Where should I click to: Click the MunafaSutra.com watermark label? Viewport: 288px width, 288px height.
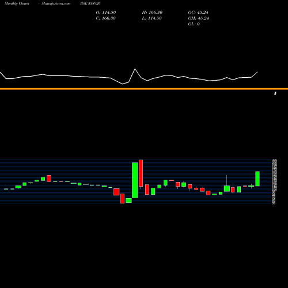pos(56,3)
